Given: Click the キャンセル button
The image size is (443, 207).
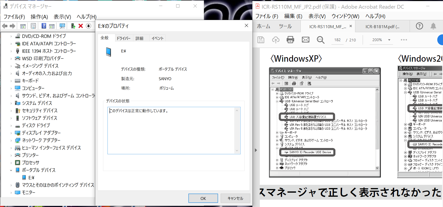Looking at the screenshot, I should (x=235, y=198).
